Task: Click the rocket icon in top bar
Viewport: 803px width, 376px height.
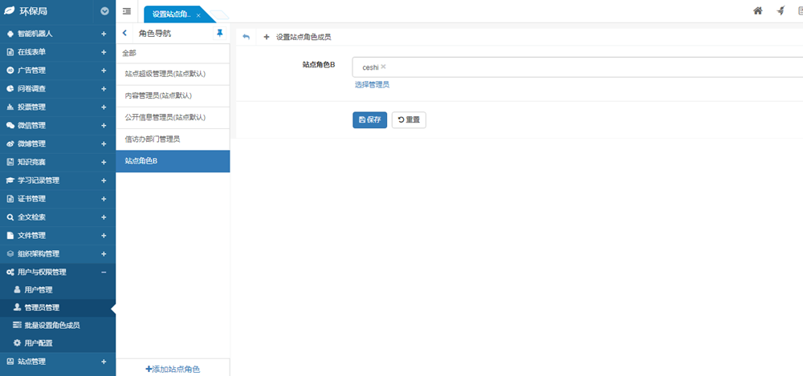Action: point(780,11)
